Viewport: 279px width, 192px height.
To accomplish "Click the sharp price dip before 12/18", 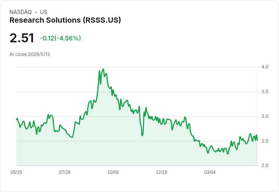I will tap(143, 136).
